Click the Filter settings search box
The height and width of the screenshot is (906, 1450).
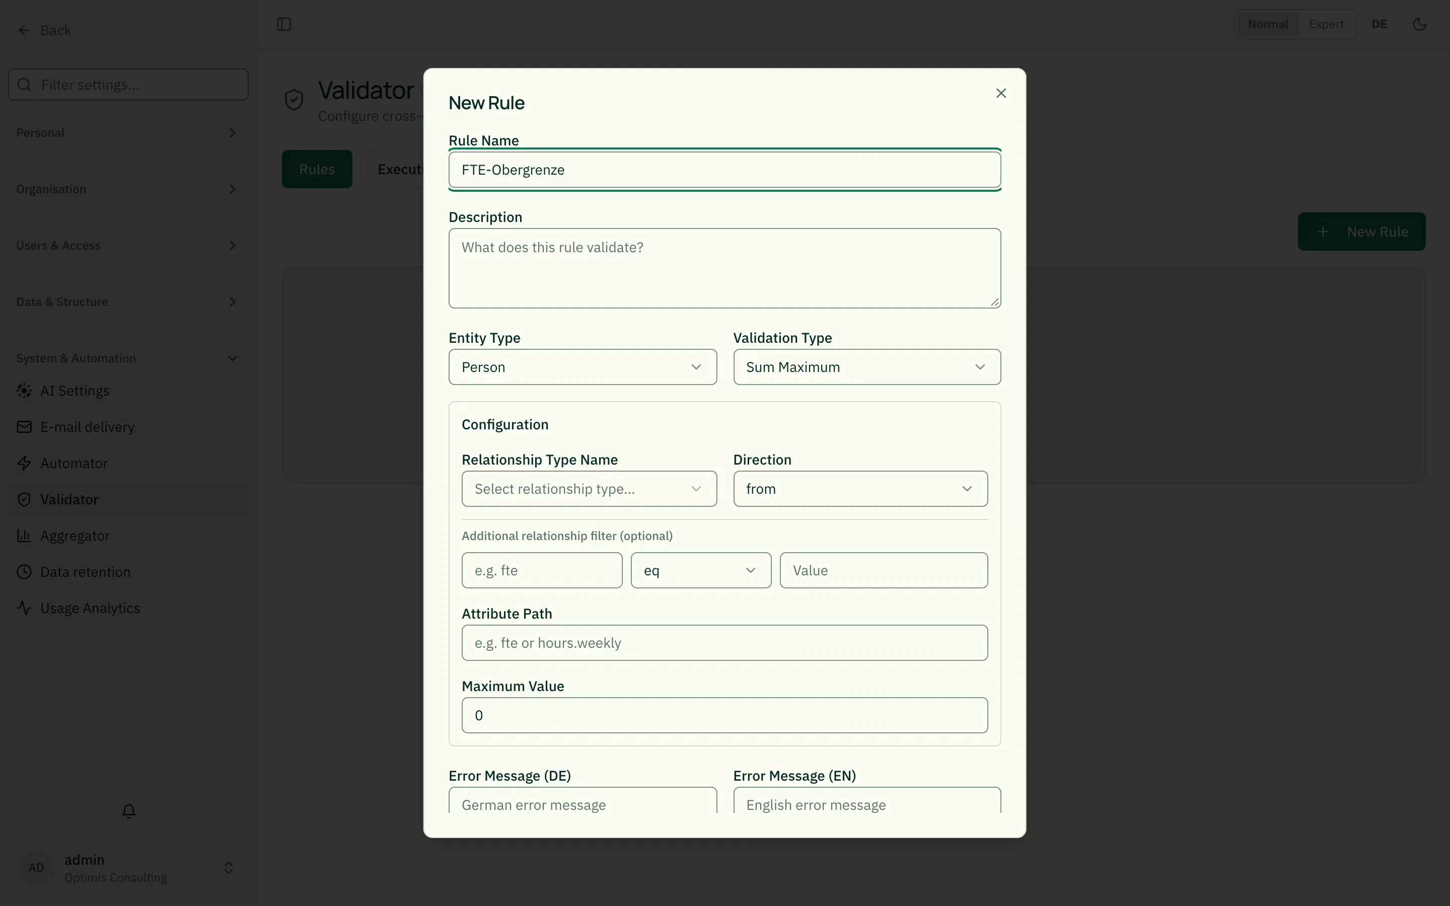128,85
